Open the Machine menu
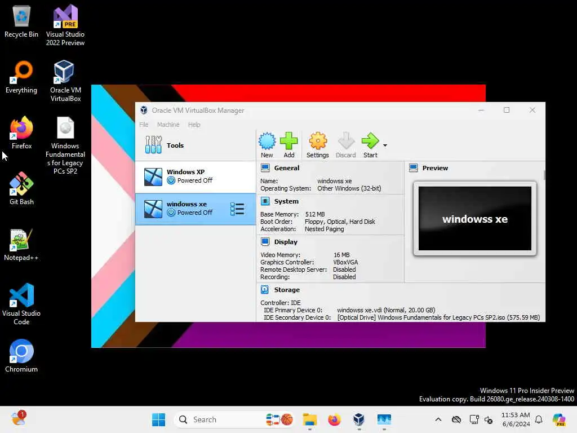577x433 pixels. [x=168, y=125]
